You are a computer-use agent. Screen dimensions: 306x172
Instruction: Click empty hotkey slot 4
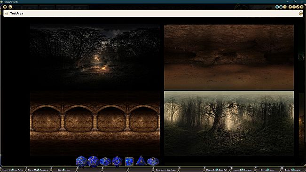[89, 170]
